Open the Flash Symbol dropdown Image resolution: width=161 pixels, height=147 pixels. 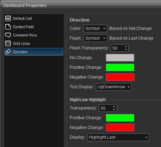click(95, 38)
